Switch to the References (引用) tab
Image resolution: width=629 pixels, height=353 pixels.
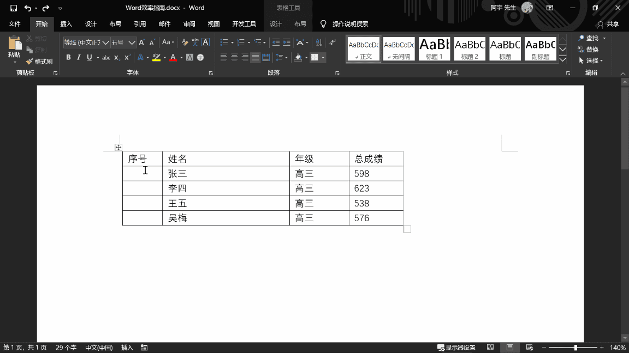pyautogui.click(x=140, y=24)
